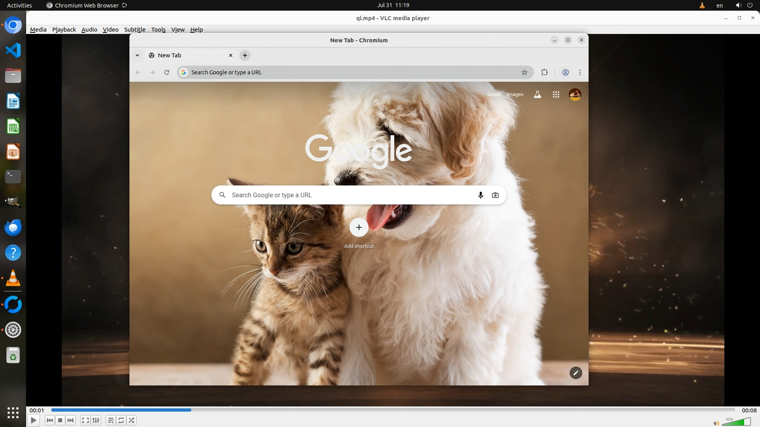Open the Subtitle menu in VLC
This screenshot has width=760, height=427.
click(135, 30)
